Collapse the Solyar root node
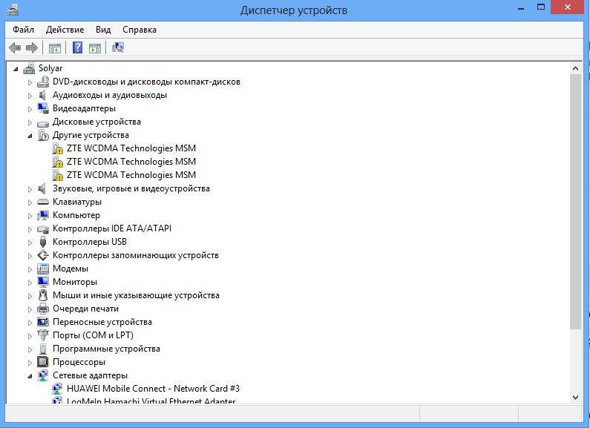The width and height of the screenshot is (590, 428). [16, 69]
